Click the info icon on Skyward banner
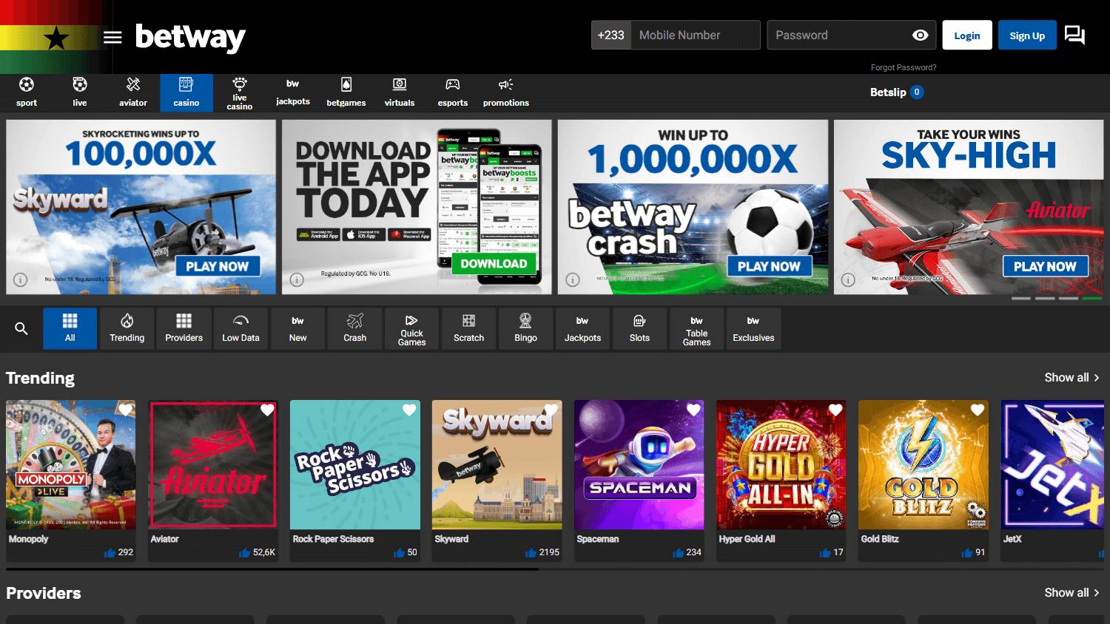Viewport: 1110px width, 624px height. pyautogui.click(x=21, y=279)
